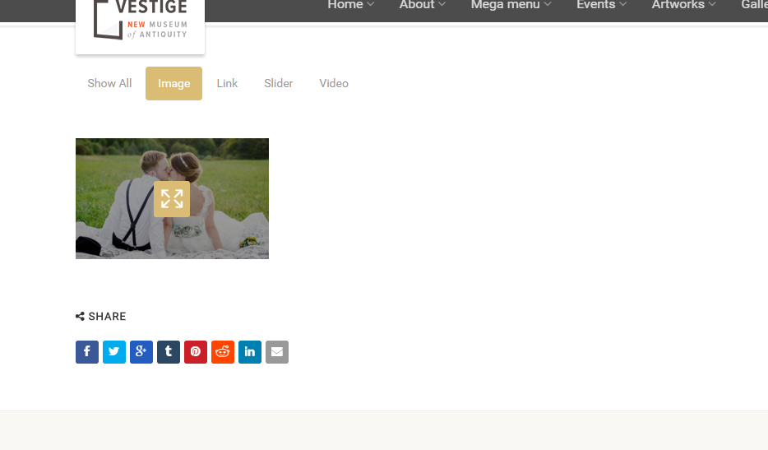Click the Twitter share icon
The height and width of the screenshot is (450, 768).
114,352
